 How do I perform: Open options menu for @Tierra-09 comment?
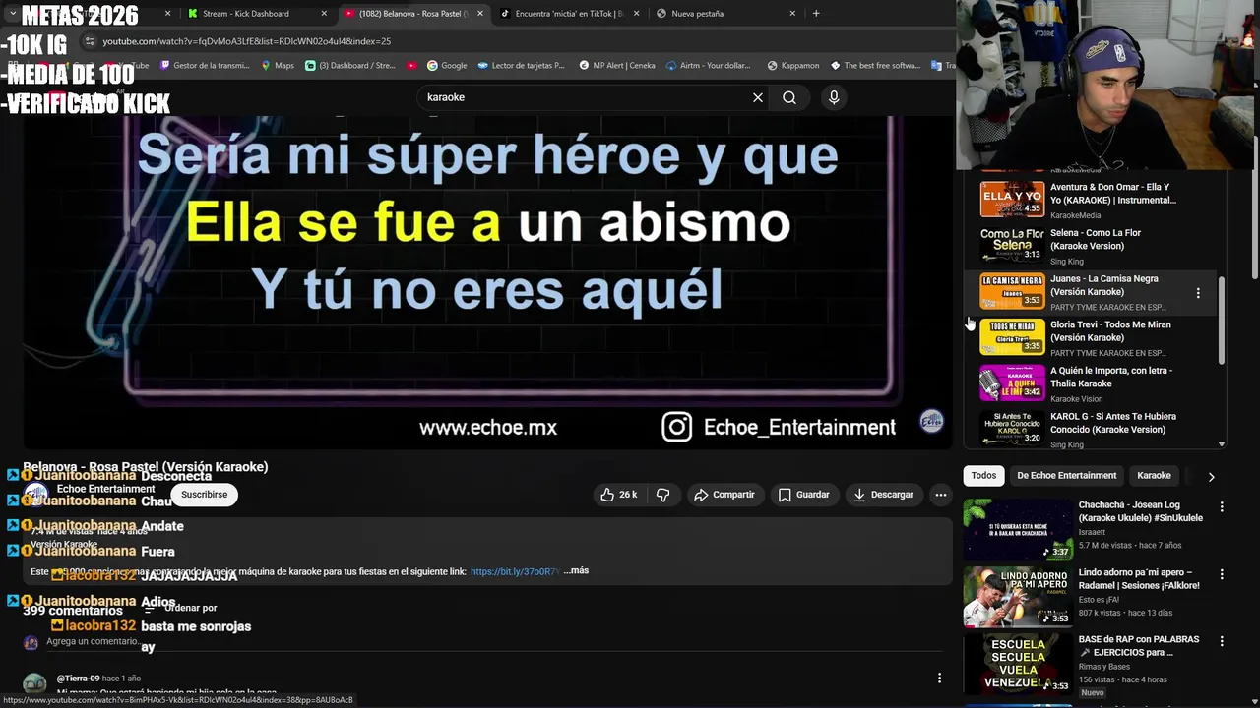click(x=939, y=678)
